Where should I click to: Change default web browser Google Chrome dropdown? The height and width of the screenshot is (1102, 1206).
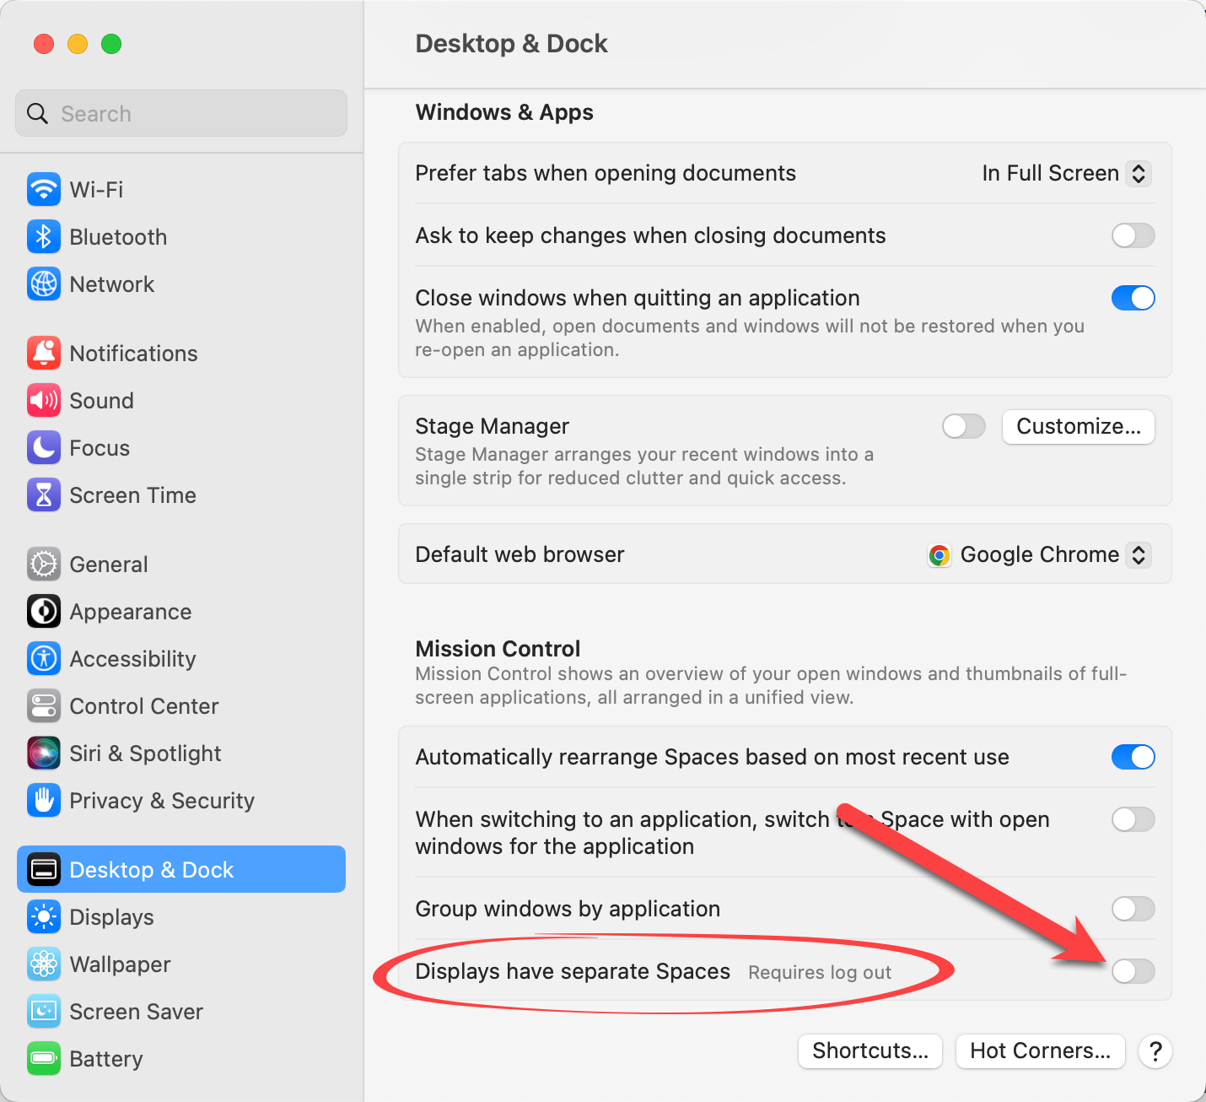1039,554
